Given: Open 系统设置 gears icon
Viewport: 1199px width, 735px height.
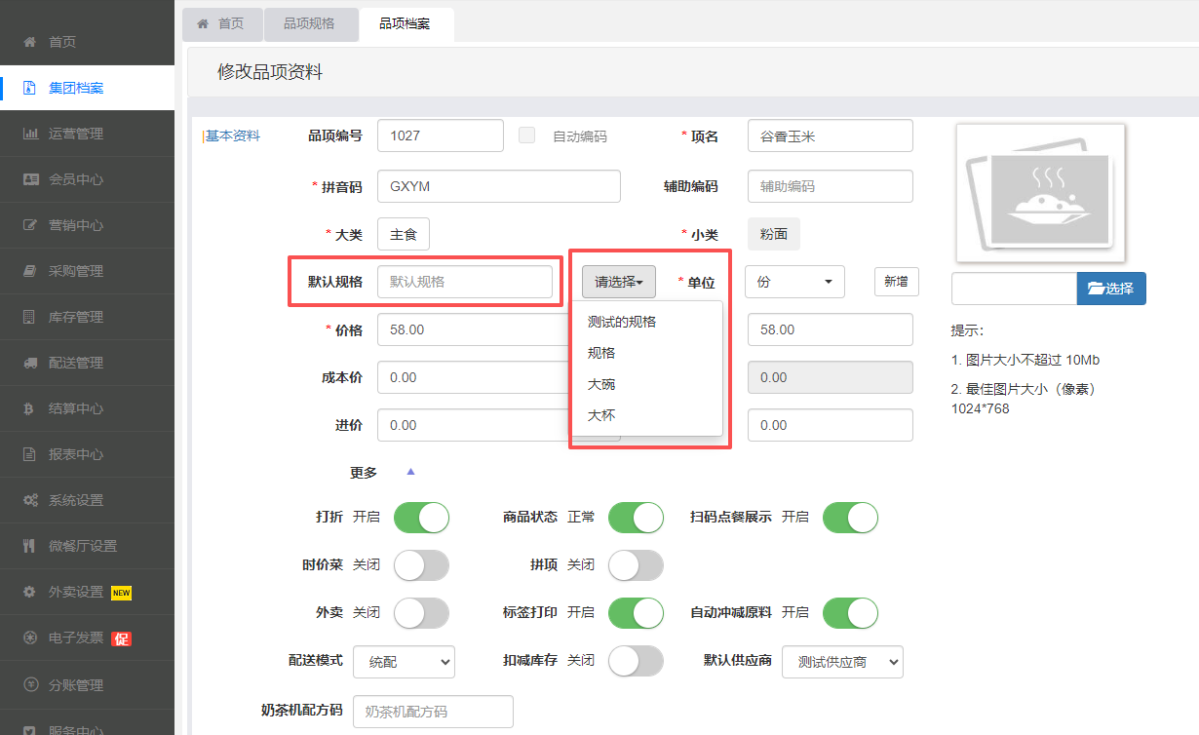Looking at the screenshot, I should pyautogui.click(x=29, y=500).
